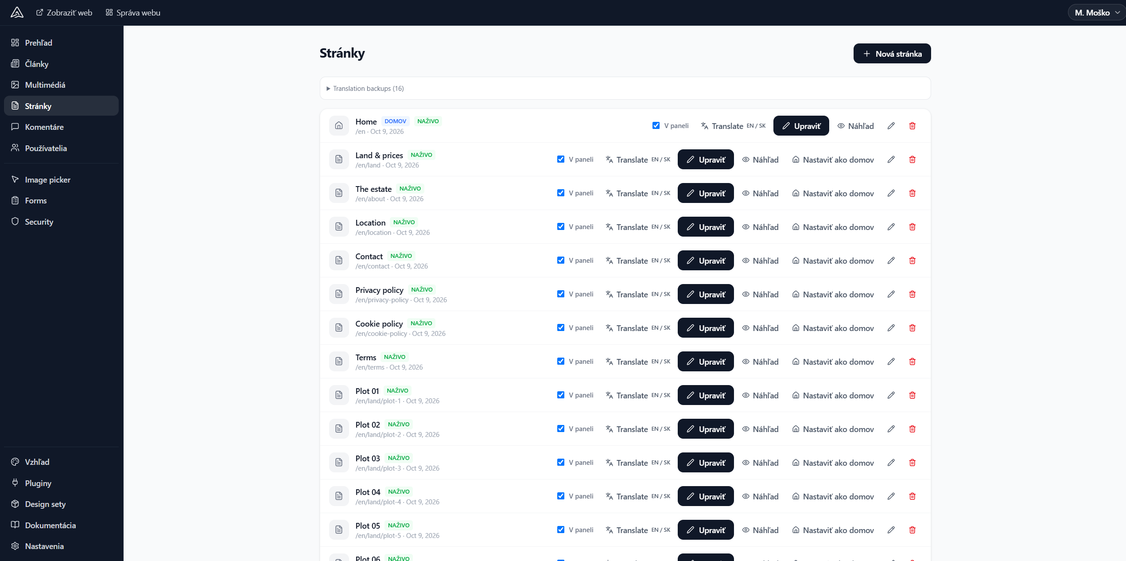Click the Nová stránka button
The width and height of the screenshot is (1126, 561).
(892, 54)
